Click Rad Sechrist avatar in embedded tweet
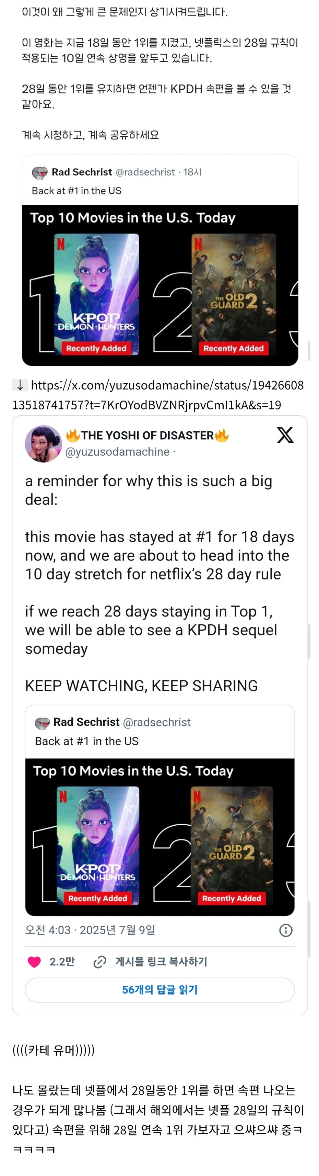This screenshot has width=319, height=1176. point(43,723)
